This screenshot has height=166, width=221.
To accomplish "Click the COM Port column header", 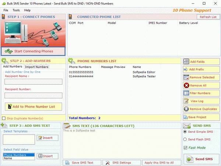I will pyautogui.click(x=76, y=23).
